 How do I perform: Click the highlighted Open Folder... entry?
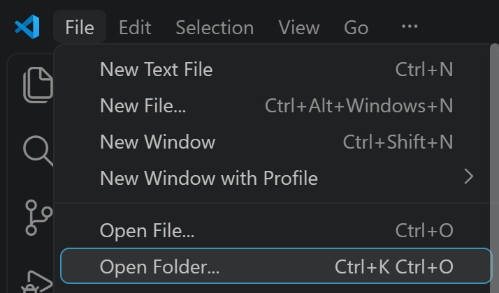(x=276, y=266)
